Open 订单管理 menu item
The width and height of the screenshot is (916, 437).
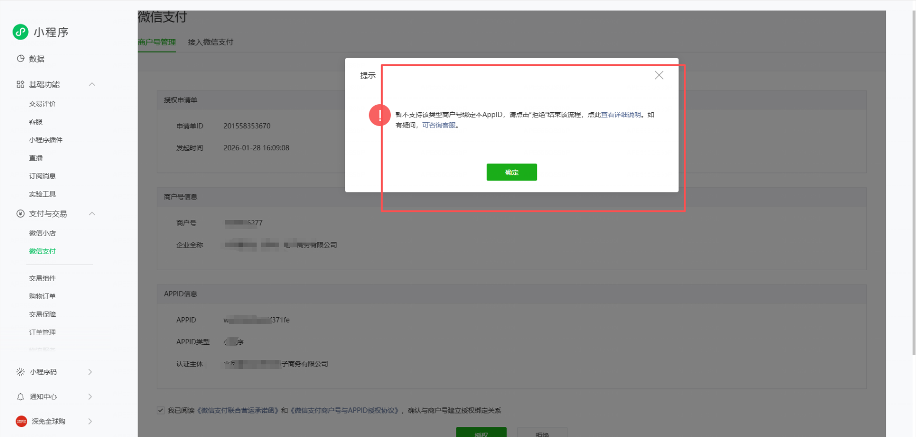(42, 332)
